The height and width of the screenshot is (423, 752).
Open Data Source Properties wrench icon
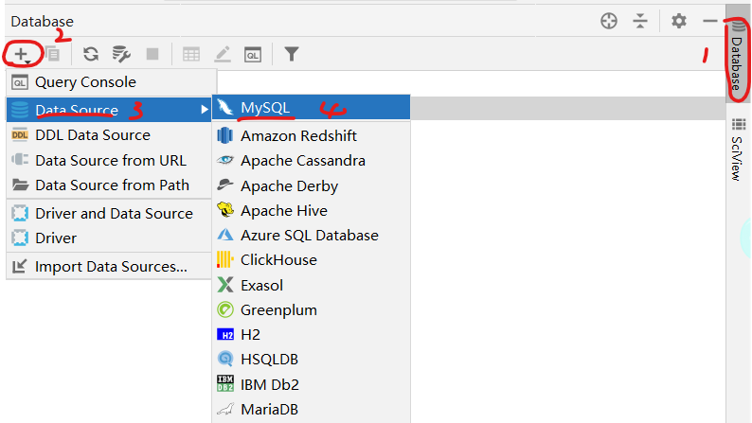121,54
